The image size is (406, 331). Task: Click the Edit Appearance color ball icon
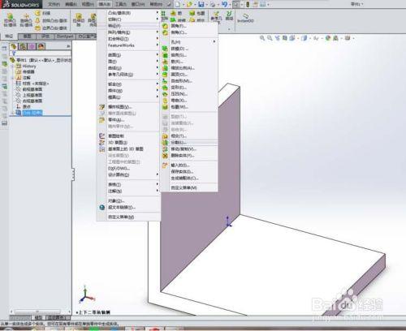(x=328, y=38)
